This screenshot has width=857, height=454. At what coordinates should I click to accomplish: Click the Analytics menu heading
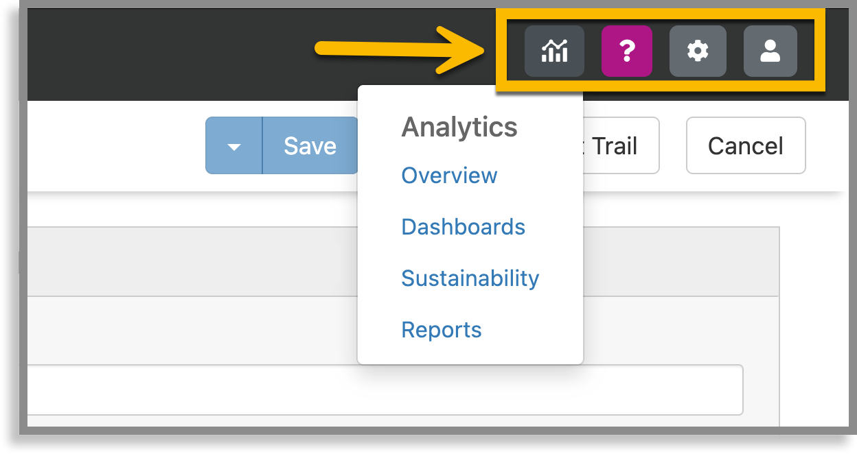pos(459,128)
